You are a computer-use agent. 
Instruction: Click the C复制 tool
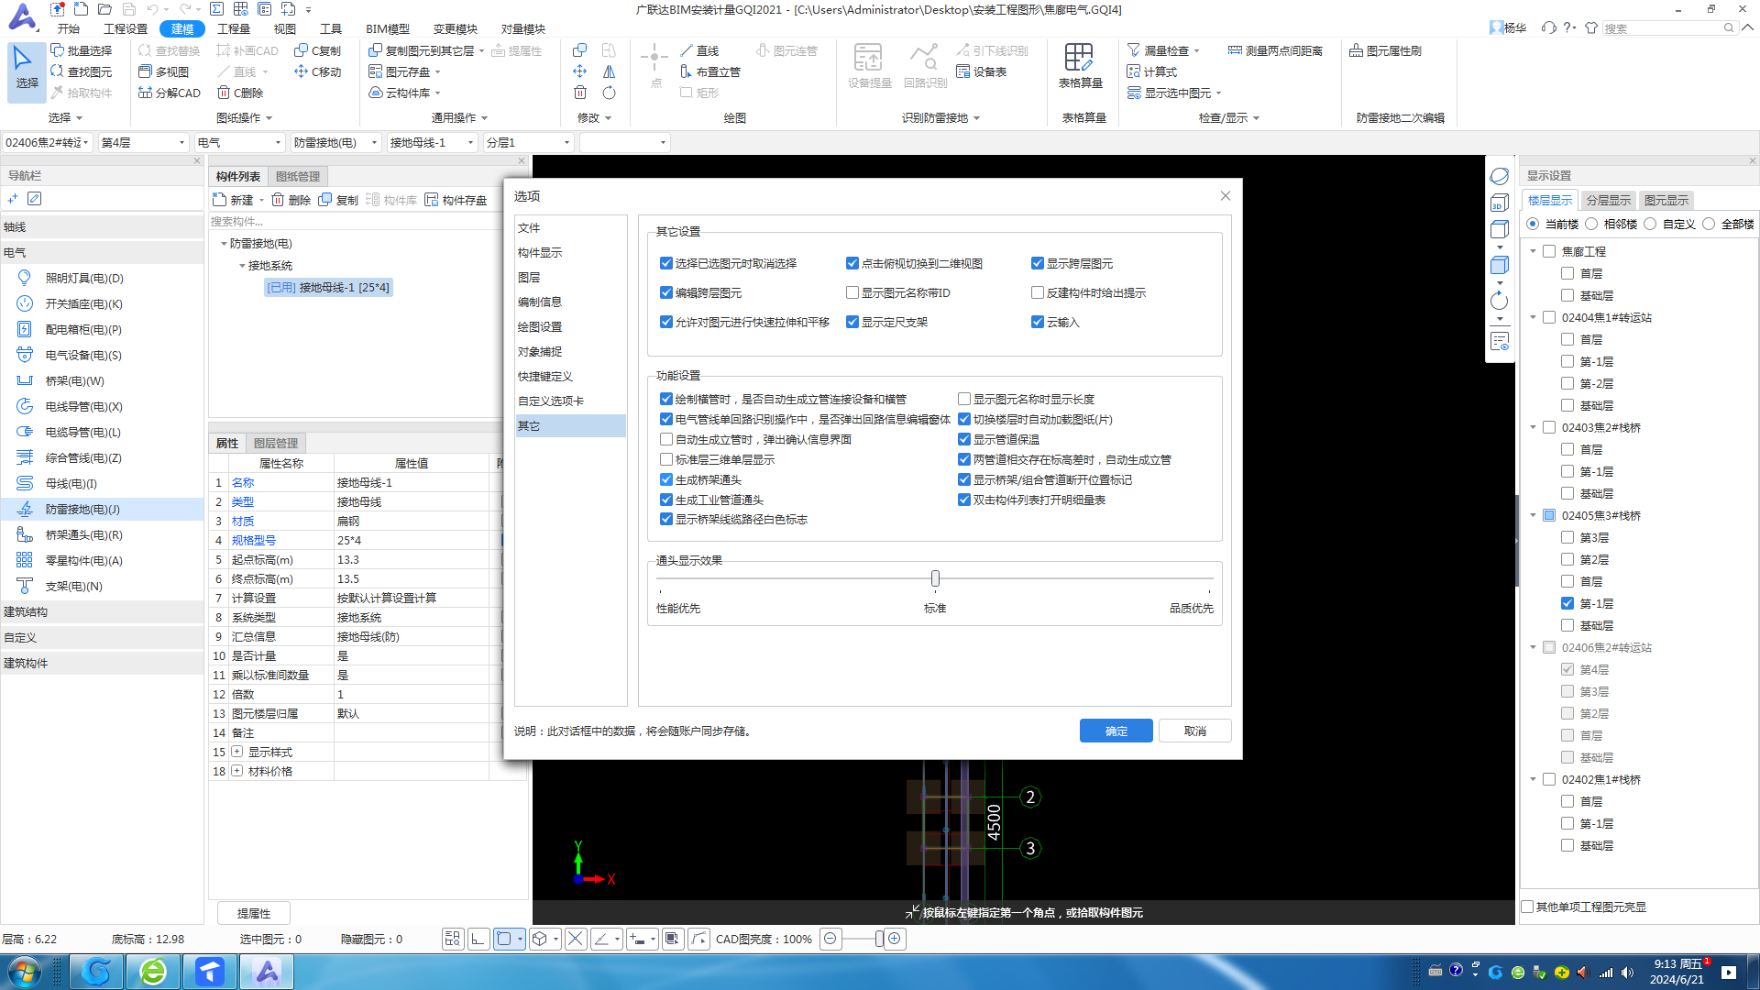coord(317,50)
